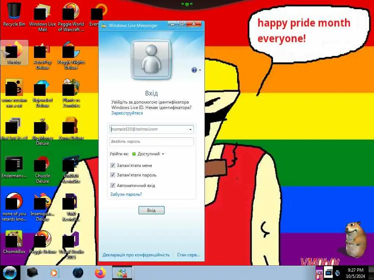This screenshot has width=374, height=280.
Task: Open Декларація про конфіденційність link
Action: click(x=136, y=255)
